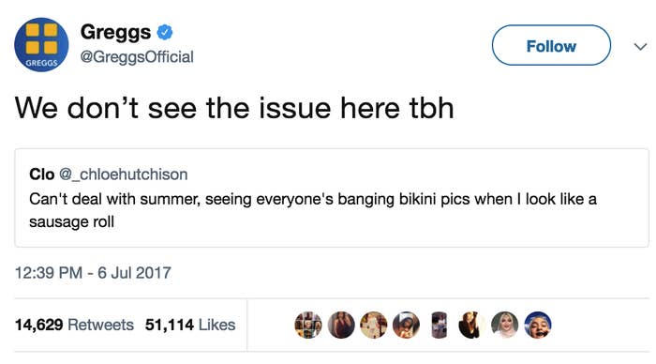Open Clo display name in quoted tweet
This screenshot has width=656, height=364.
click(42, 174)
